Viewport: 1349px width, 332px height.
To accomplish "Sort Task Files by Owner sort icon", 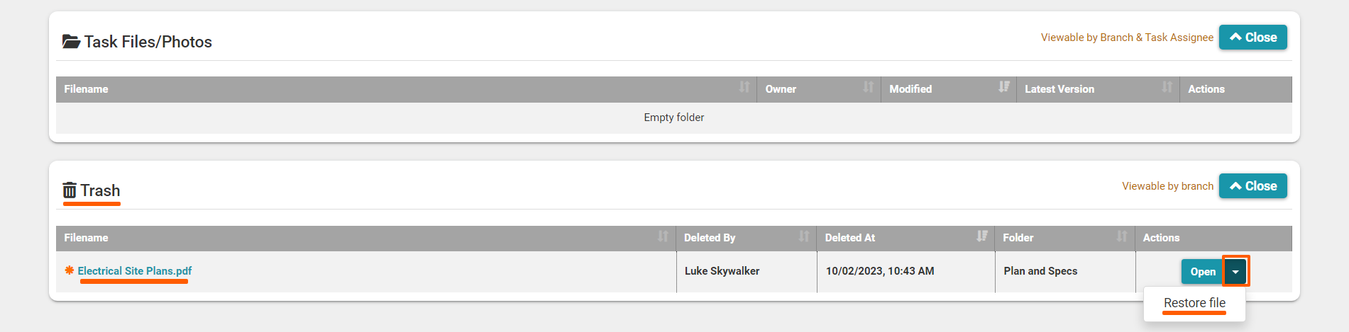I will pyautogui.click(x=868, y=87).
